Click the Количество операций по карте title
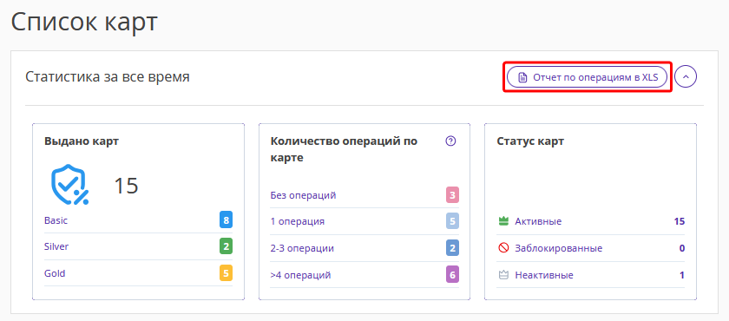 [x=344, y=149]
